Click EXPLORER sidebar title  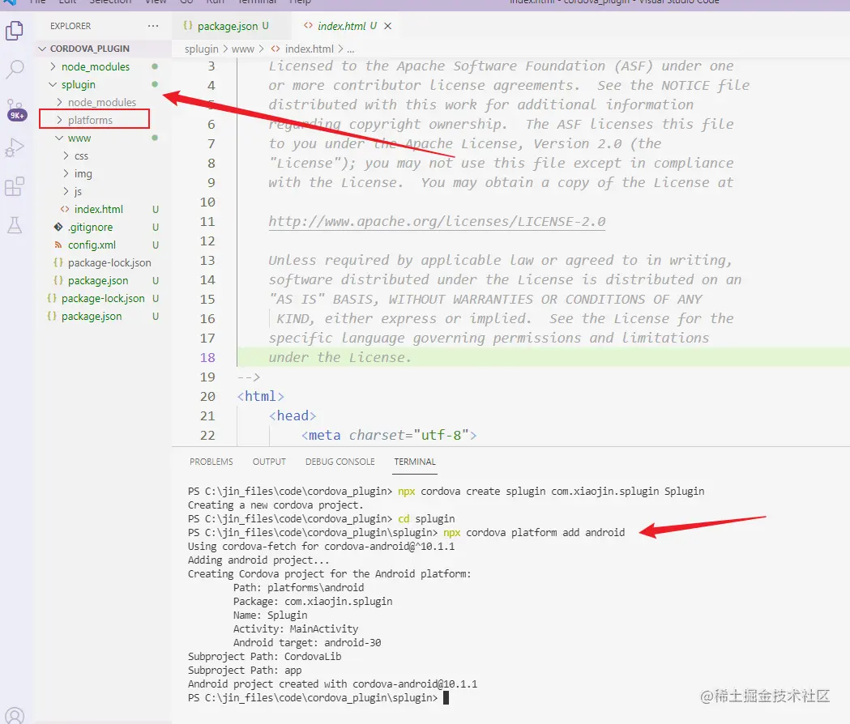pos(70,26)
